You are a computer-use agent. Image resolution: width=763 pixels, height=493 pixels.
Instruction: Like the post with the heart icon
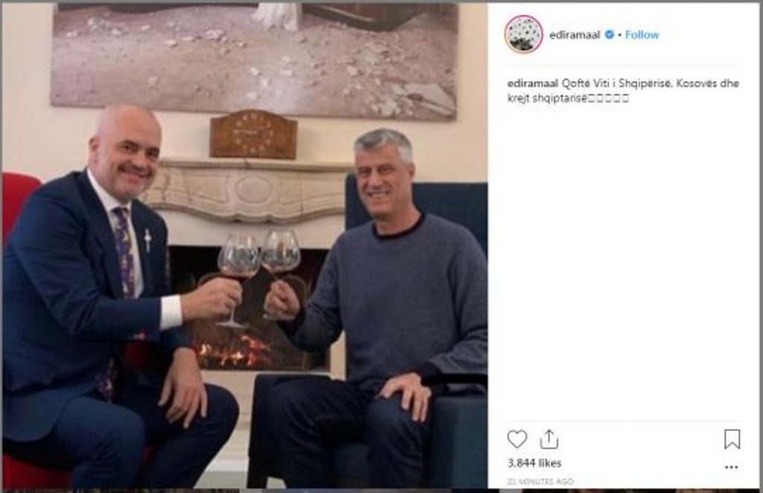pyautogui.click(x=517, y=439)
